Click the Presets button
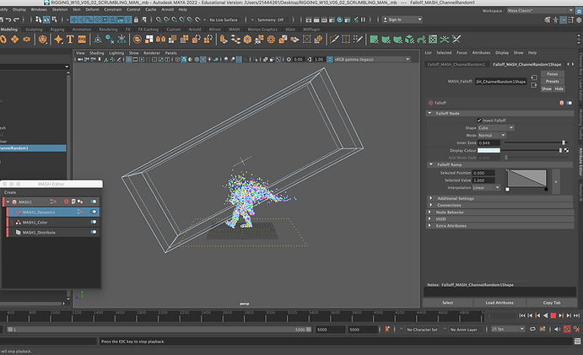The width and height of the screenshot is (583, 355). 552,82
